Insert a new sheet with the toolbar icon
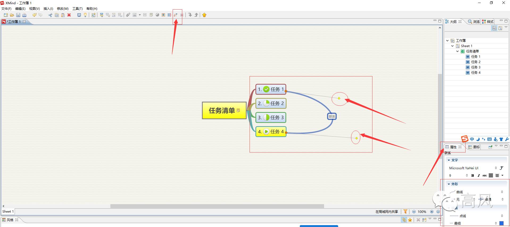Image resolution: width=510 pixels, height=227 pixels. click(x=93, y=15)
